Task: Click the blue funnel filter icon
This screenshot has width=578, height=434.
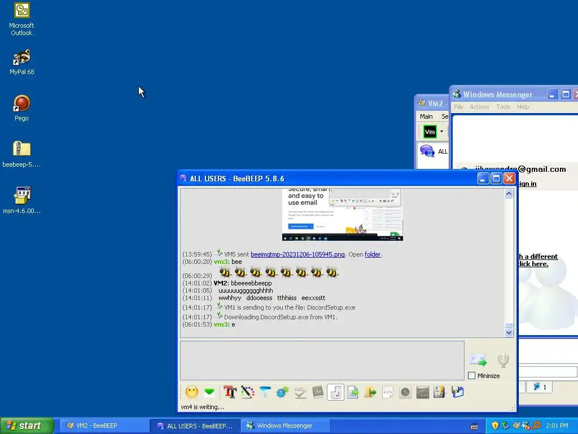Action: (x=265, y=392)
